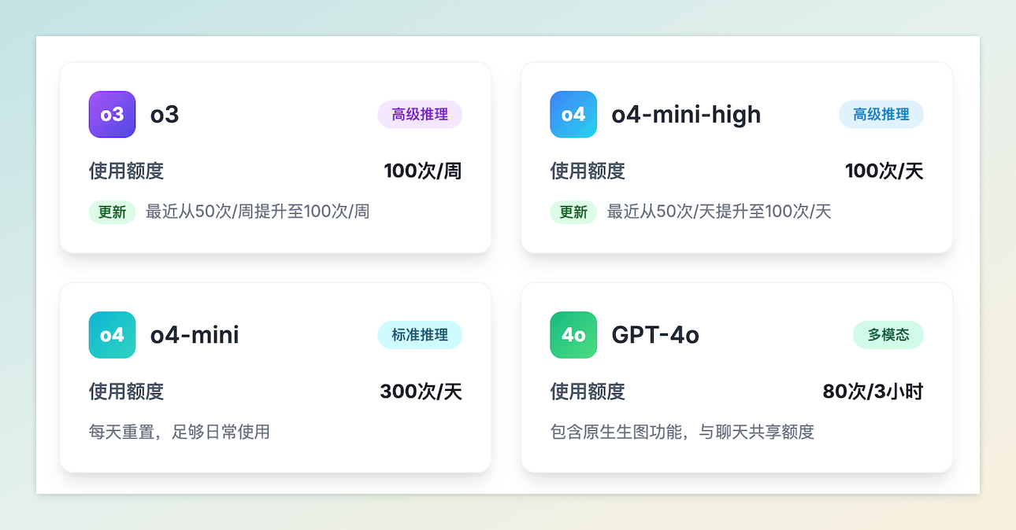The width and height of the screenshot is (1016, 530).
Task: Click the 300次/天 quota value
Action: pyautogui.click(x=421, y=392)
